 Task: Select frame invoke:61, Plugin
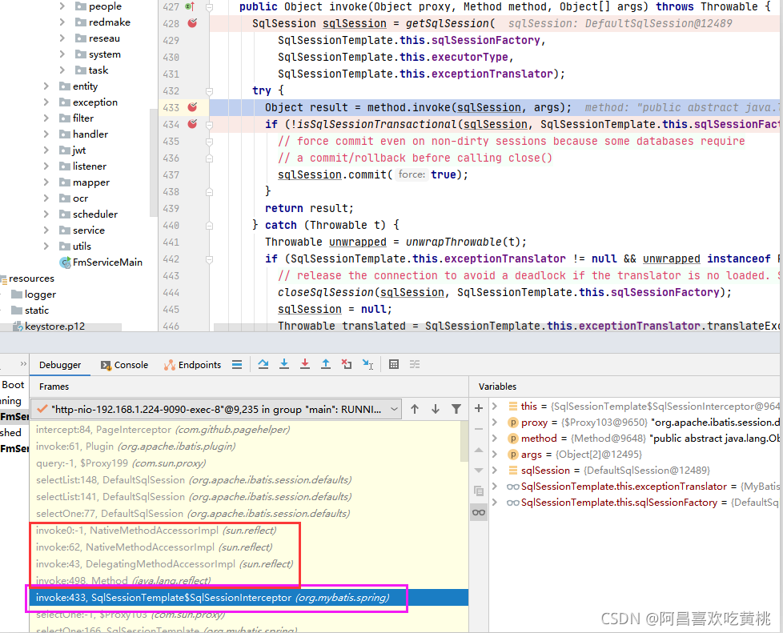[136, 447]
